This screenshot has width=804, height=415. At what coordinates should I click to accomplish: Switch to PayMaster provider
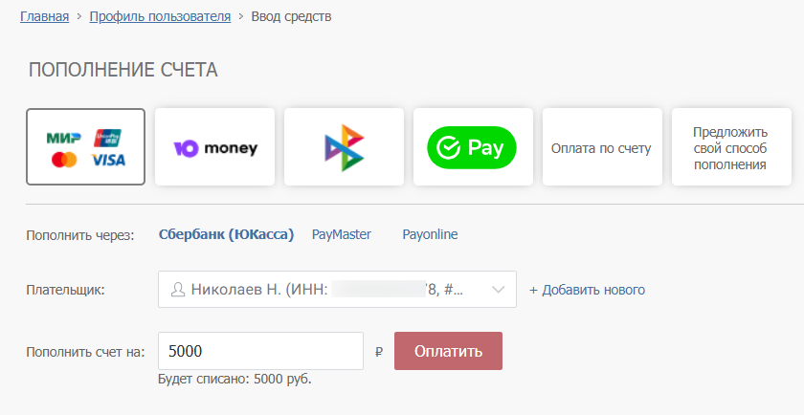point(342,234)
